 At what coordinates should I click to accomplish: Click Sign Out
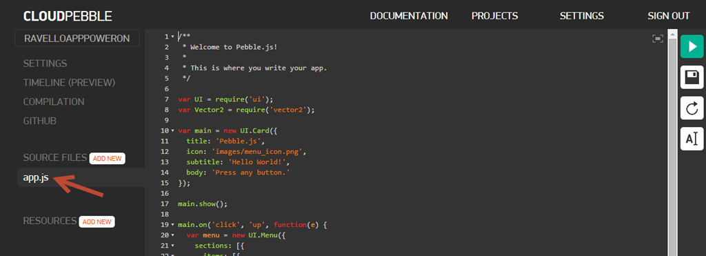pos(669,16)
